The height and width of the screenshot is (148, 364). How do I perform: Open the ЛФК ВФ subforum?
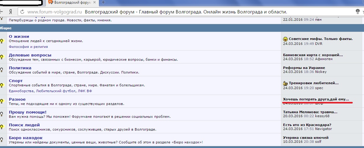point(85,91)
